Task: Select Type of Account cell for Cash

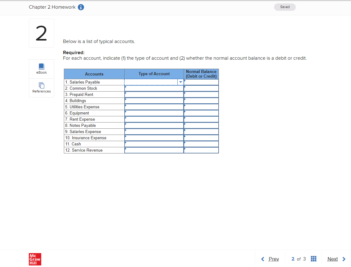Action: [x=154, y=144]
